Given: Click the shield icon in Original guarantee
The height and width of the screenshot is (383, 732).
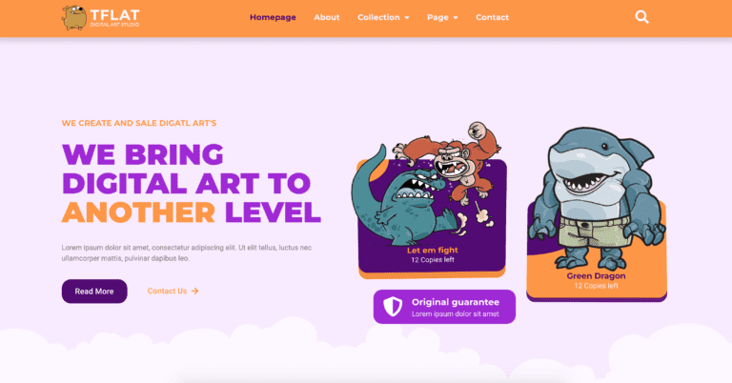Looking at the screenshot, I should (x=393, y=307).
